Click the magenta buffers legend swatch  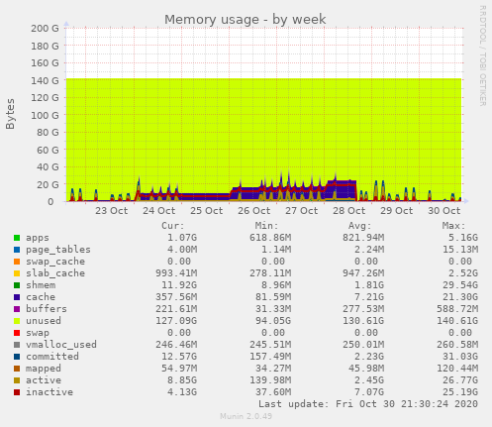(x=17, y=309)
